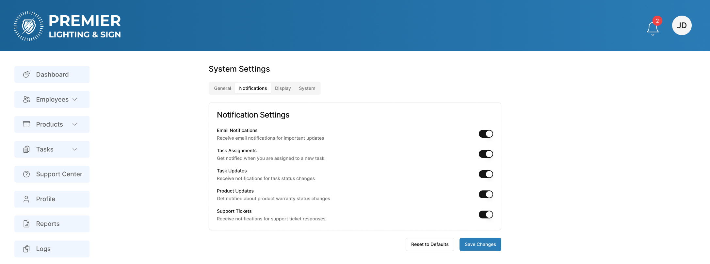Disable the Email Notifications toggle

click(x=486, y=134)
